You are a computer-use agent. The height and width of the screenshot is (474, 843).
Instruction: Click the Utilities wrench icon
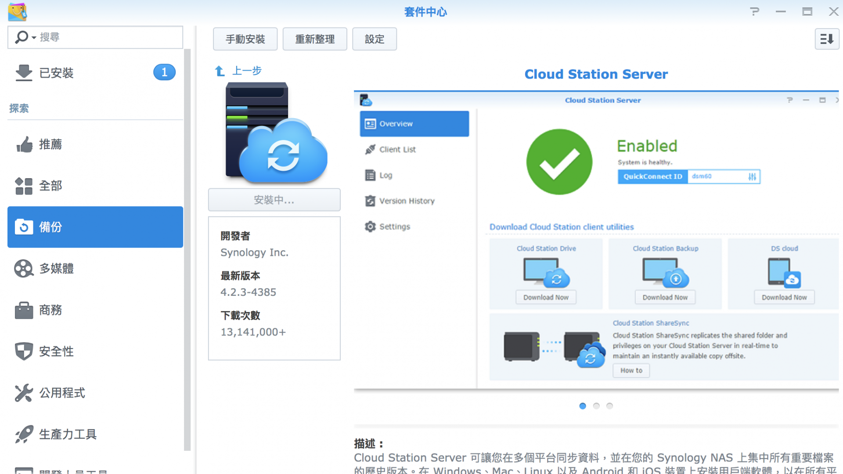tap(24, 393)
